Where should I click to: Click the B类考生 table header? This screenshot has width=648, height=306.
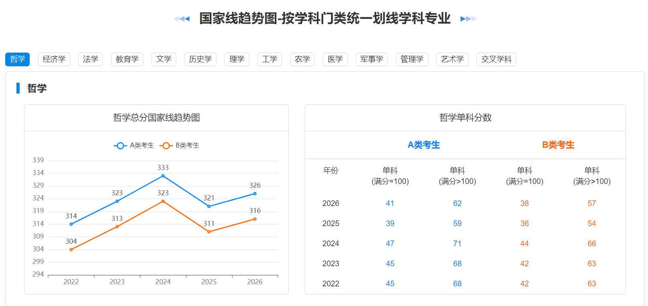[558, 145]
